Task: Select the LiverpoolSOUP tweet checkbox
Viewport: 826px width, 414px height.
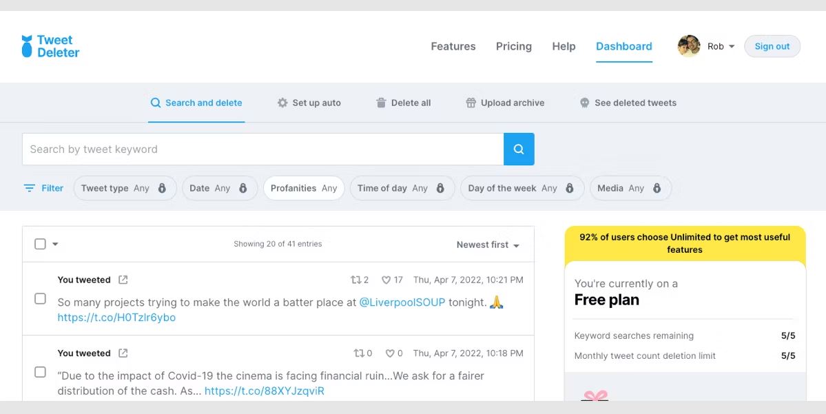Action: click(40, 299)
